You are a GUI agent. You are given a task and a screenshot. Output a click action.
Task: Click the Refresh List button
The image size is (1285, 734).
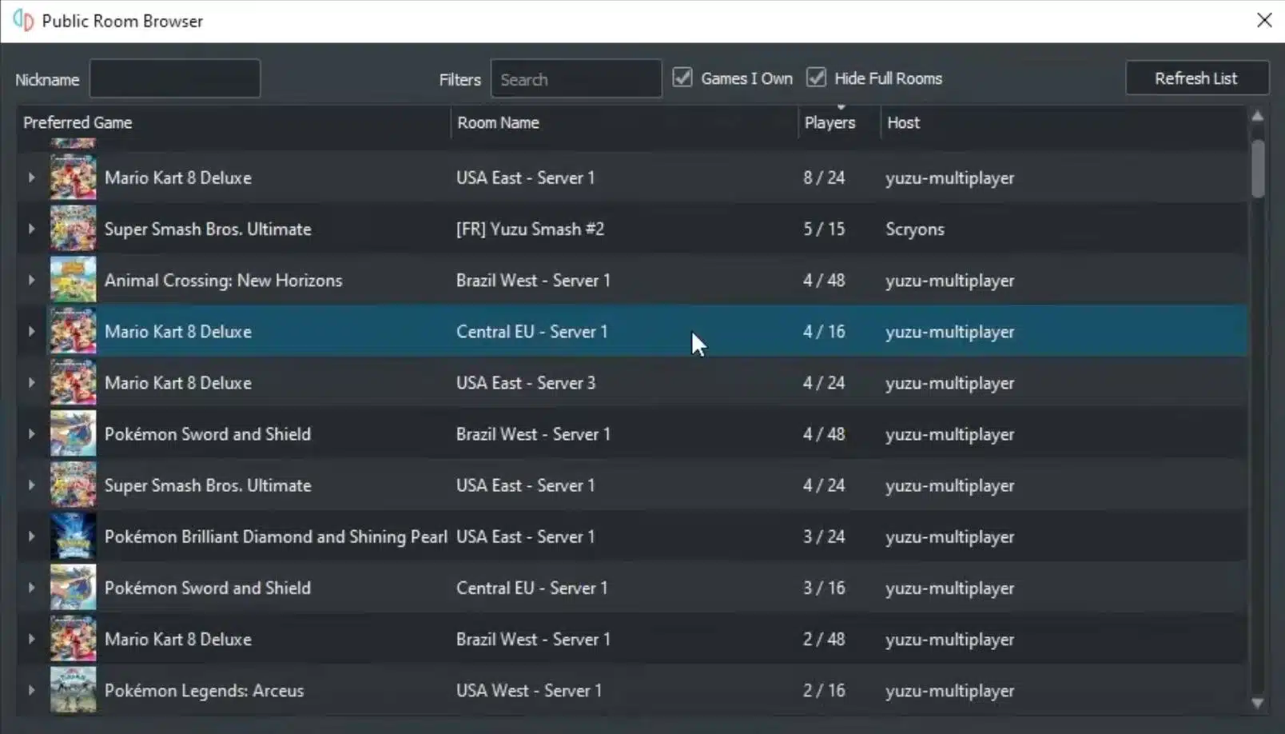click(1196, 78)
